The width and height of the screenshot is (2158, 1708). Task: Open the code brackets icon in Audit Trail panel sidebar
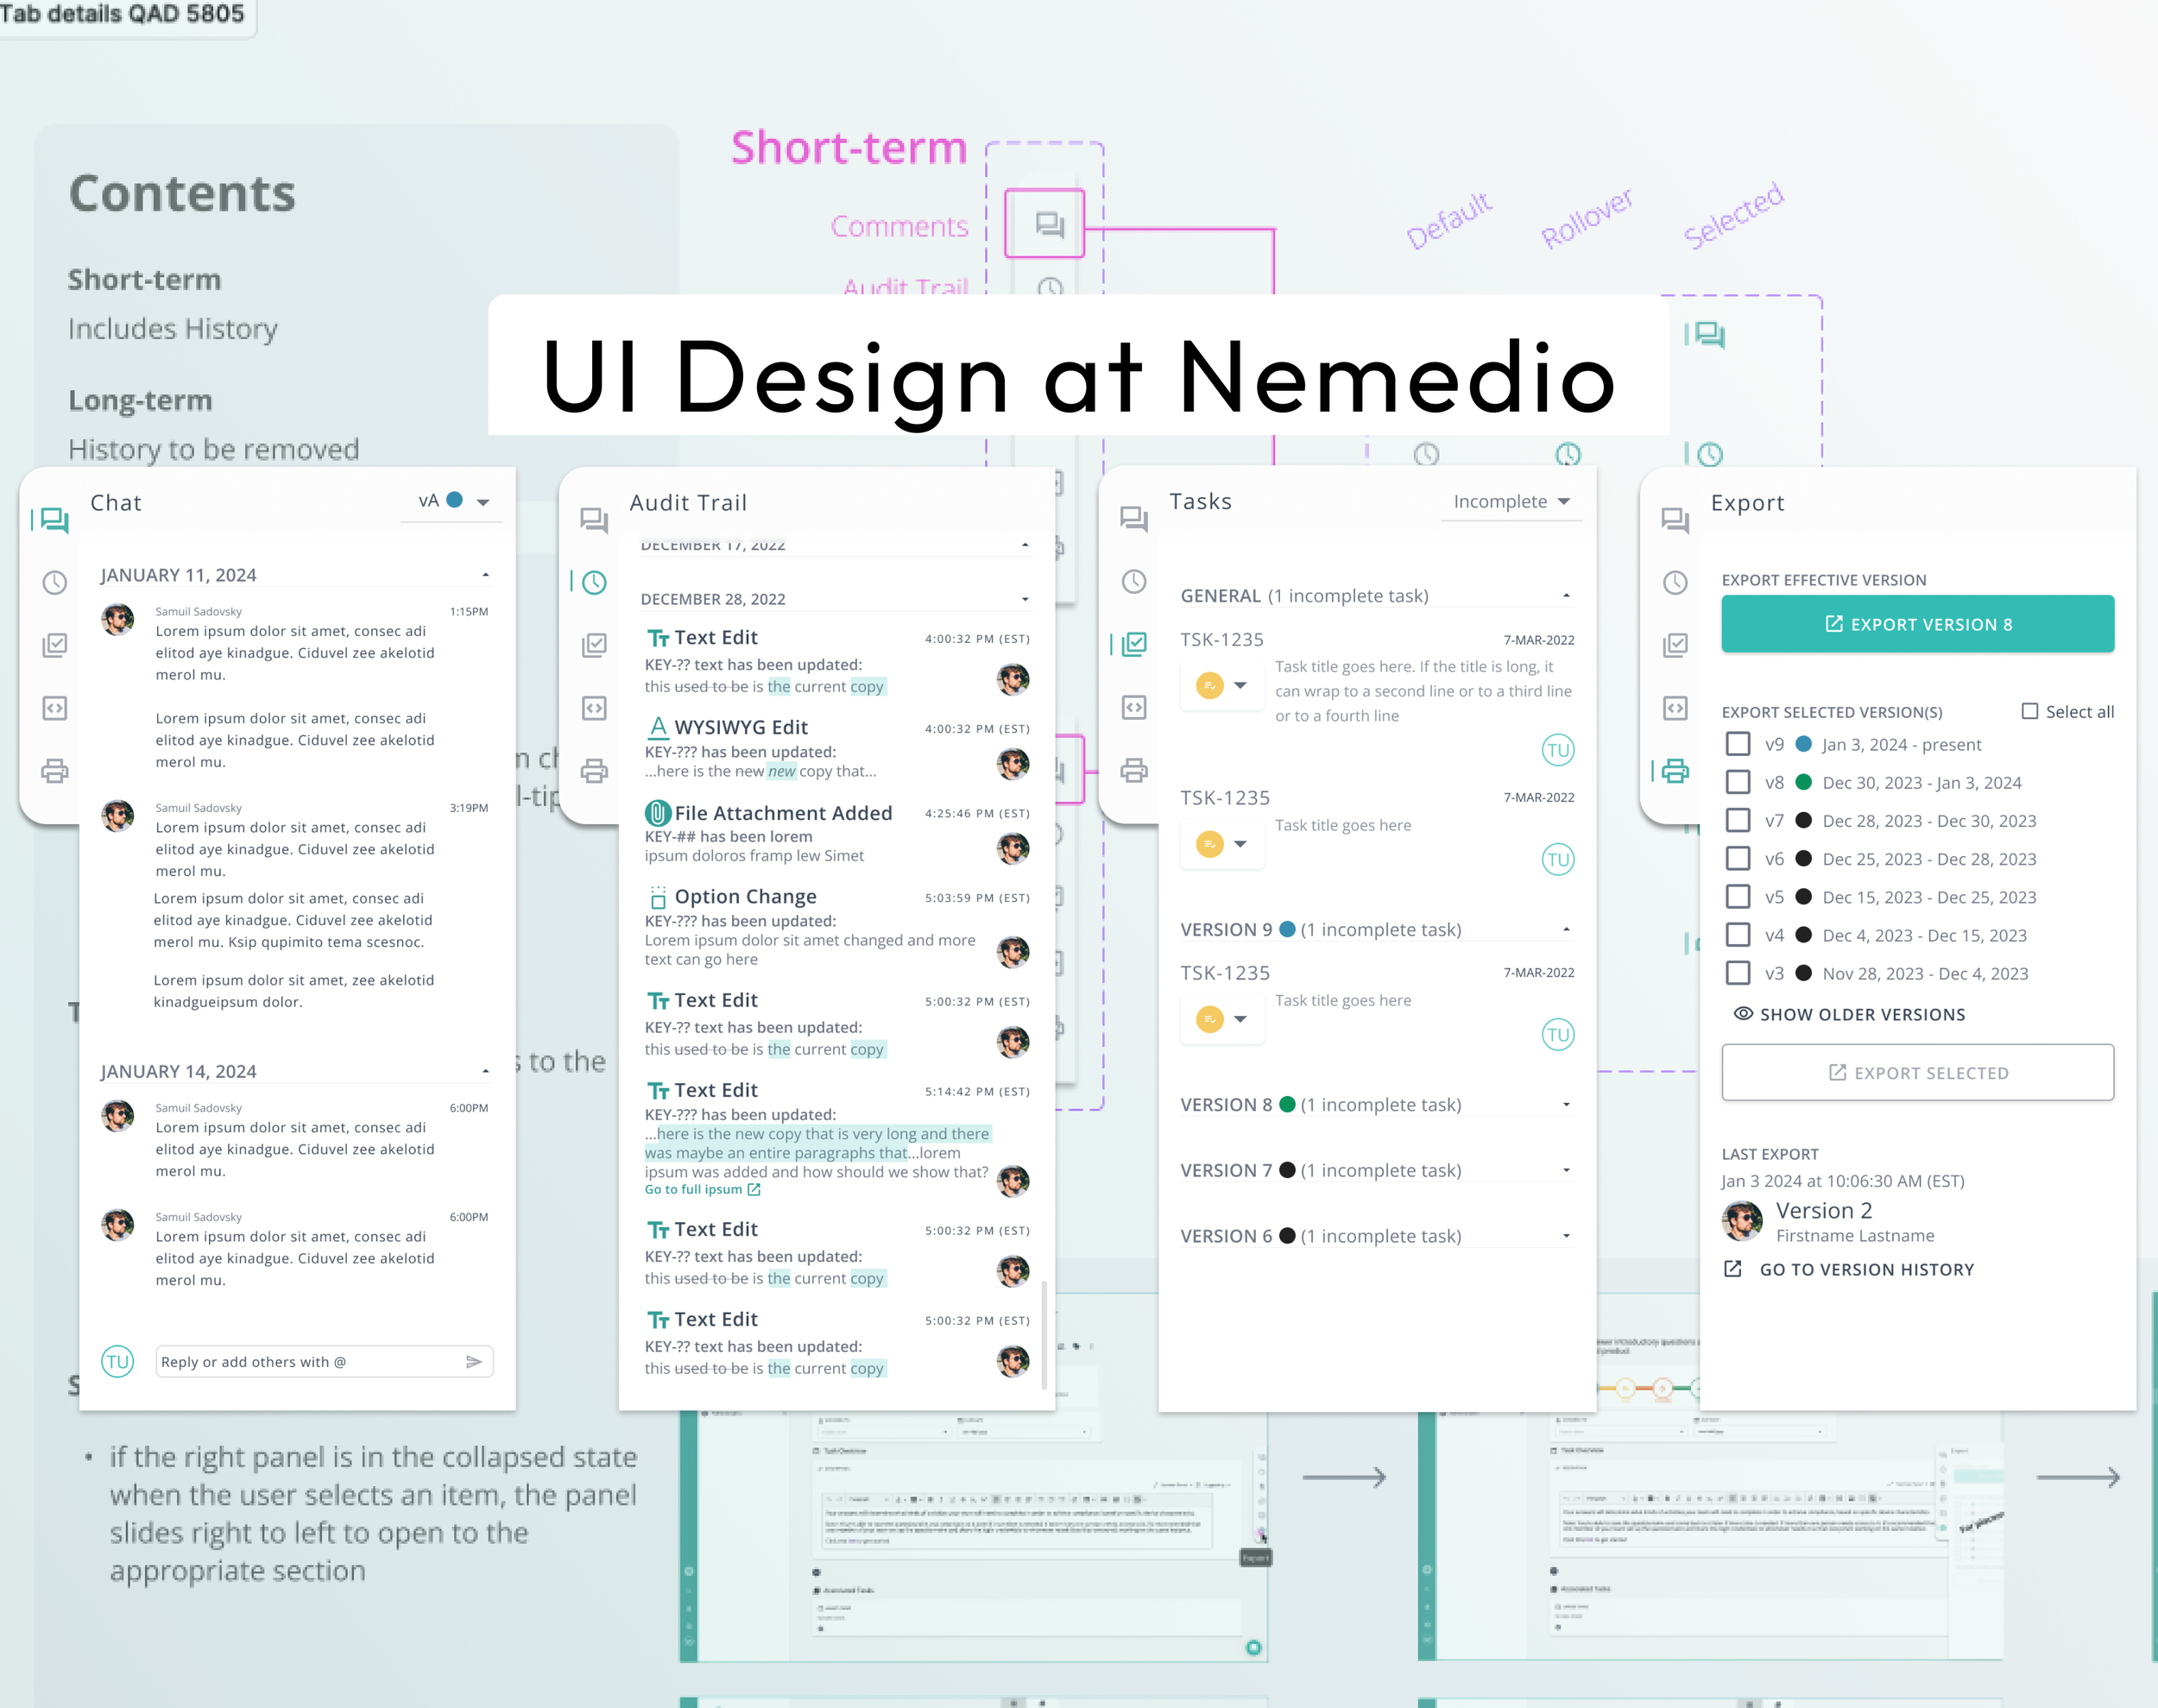tap(594, 708)
